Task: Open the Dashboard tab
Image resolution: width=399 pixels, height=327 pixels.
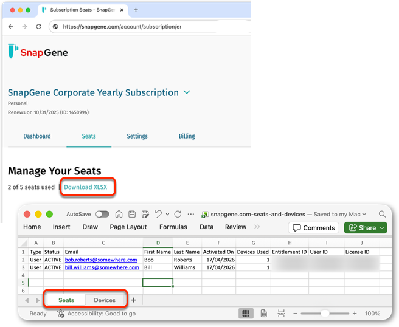Action: (37, 136)
